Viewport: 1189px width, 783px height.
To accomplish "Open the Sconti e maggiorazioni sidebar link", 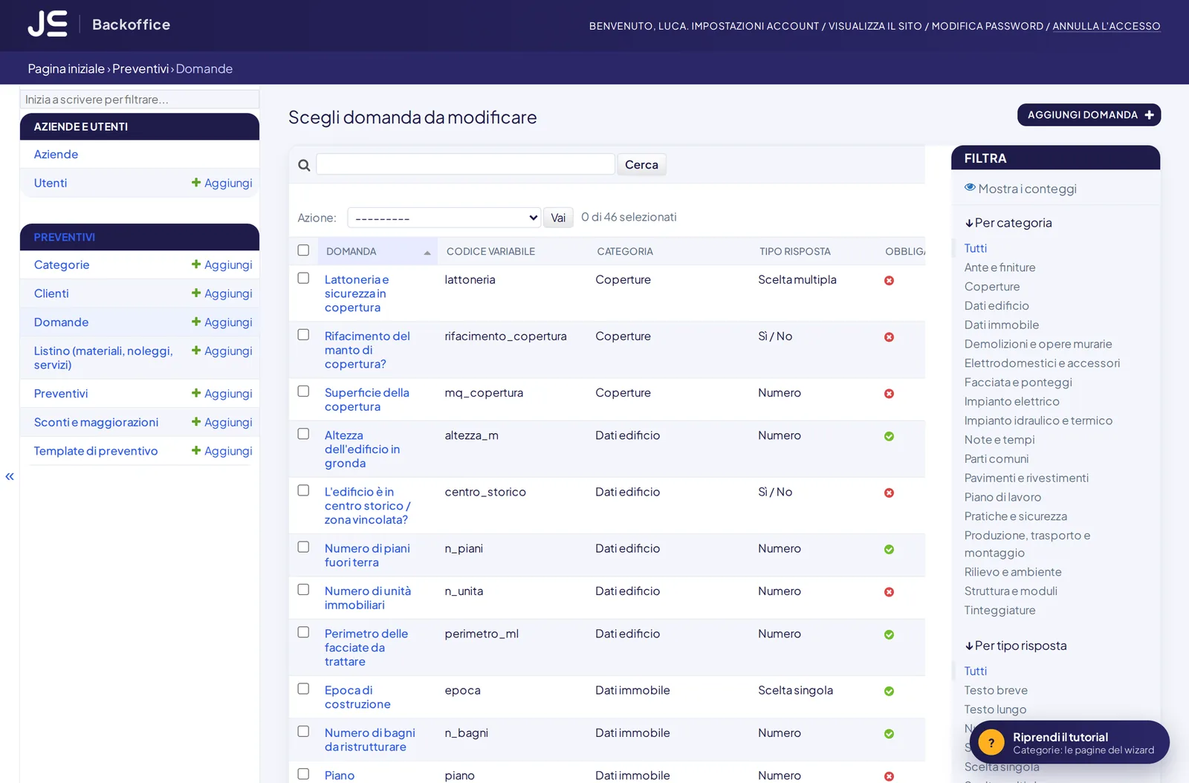I will 96,422.
